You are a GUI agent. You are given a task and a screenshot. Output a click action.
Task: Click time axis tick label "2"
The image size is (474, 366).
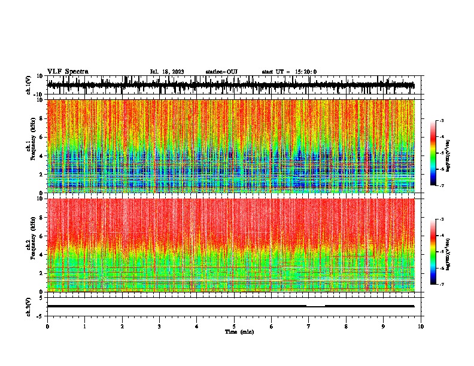122,327
